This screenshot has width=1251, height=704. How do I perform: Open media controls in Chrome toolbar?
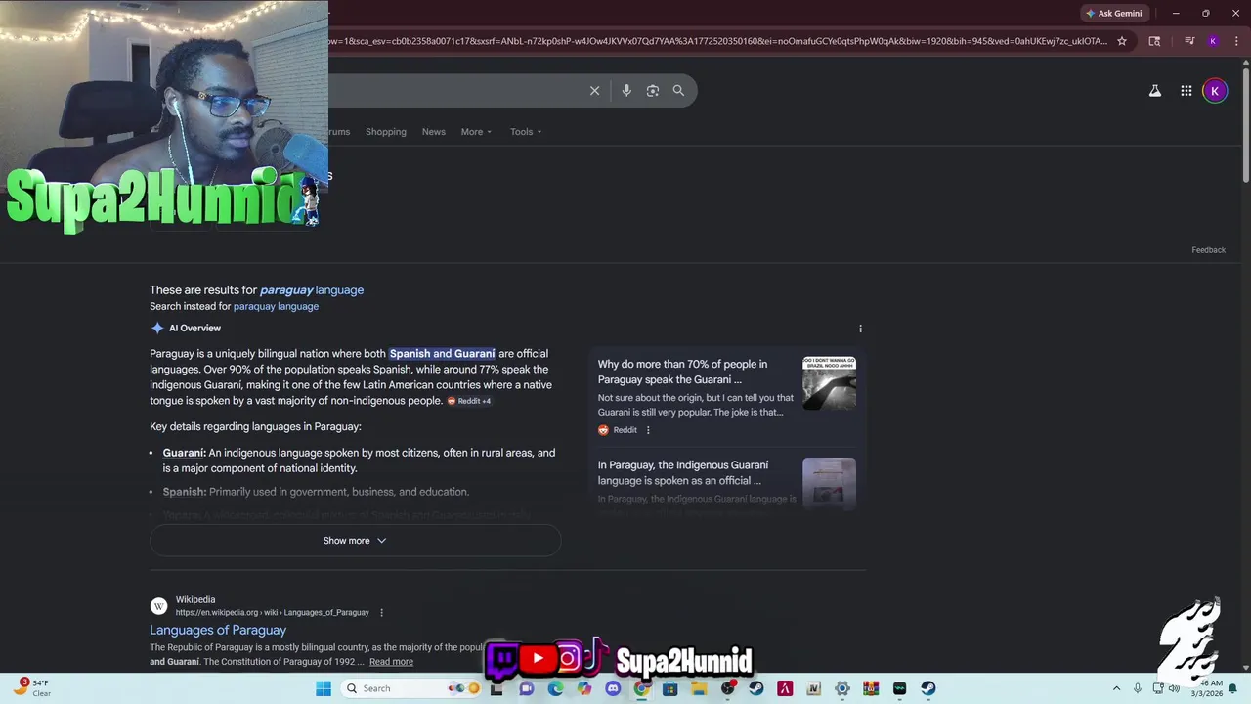click(x=1189, y=41)
